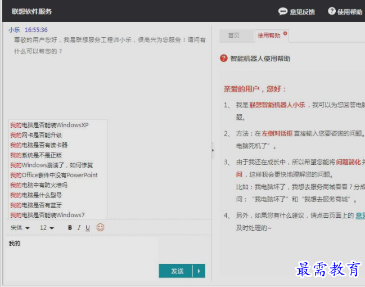Collapse the right panel using splitter arrow
Image resolution: width=365 pixels, height=287 pixels.
pyautogui.click(x=213, y=150)
